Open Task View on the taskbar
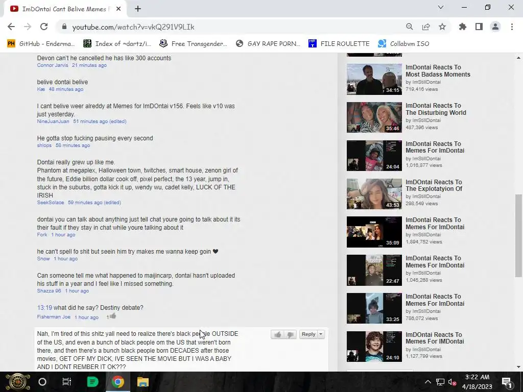The image size is (523, 392). (x=67, y=382)
